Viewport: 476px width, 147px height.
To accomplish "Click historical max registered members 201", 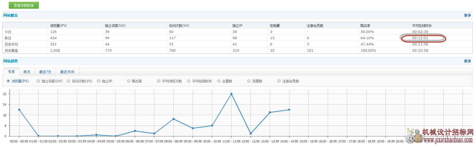I will click(x=310, y=51).
